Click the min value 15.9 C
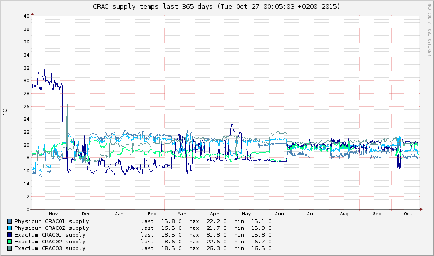This screenshot has width=434, height=256. click(x=261, y=228)
